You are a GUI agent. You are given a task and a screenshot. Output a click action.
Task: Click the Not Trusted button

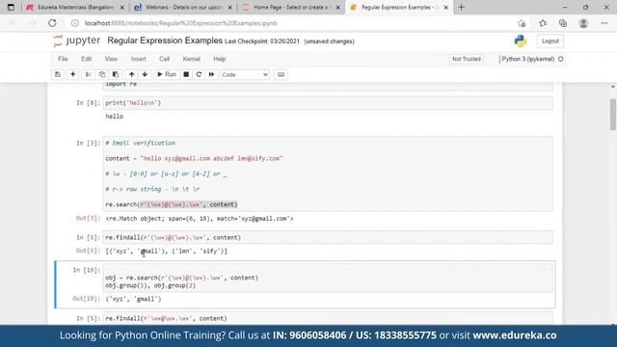[x=467, y=59]
